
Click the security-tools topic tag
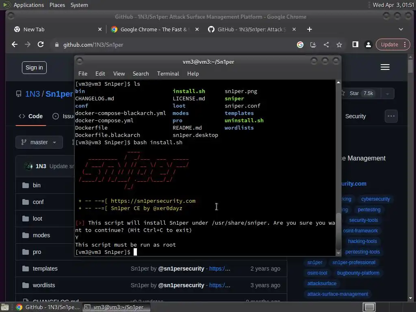364,220
